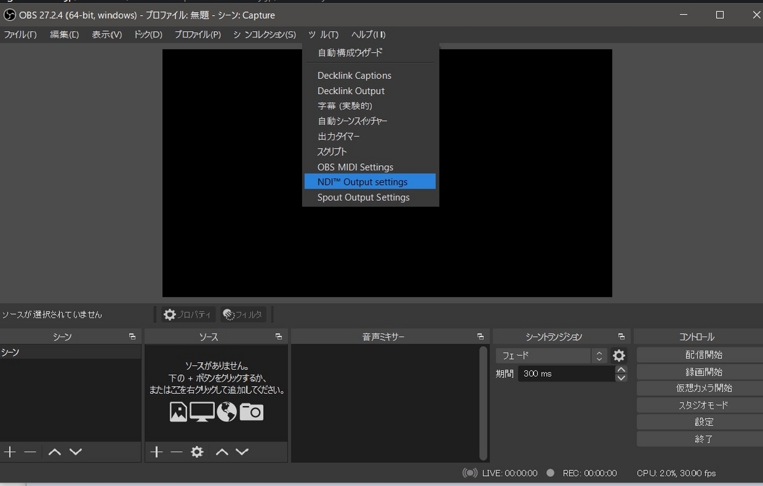Click the 配信開始 button
Image resolution: width=763 pixels, height=486 pixels.
699,354
